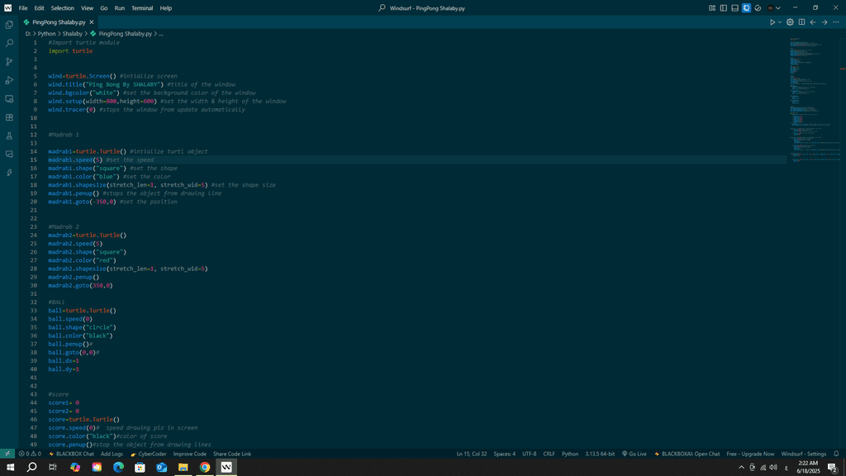Change the Spaces: 4 indentation setting
846x476 pixels.
coord(505,454)
